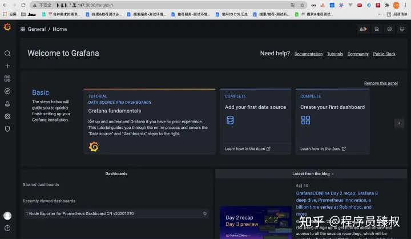Click the orange profile avatar in Chrome toolbar
This screenshot has width=411, height=239.
[x=396, y=5]
